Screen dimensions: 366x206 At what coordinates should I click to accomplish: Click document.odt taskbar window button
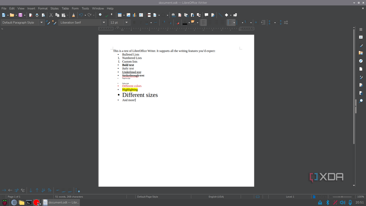click(61, 202)
